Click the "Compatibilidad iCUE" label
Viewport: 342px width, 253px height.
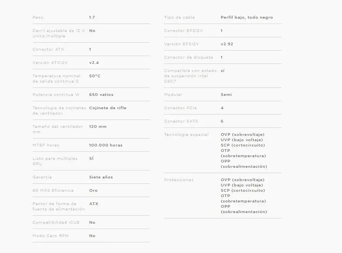tap(56, 223)
